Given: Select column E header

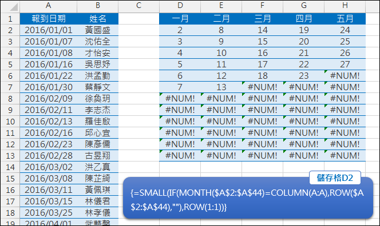Looking at the screenshot, I should pyautogui.click(x=221, y=6).
